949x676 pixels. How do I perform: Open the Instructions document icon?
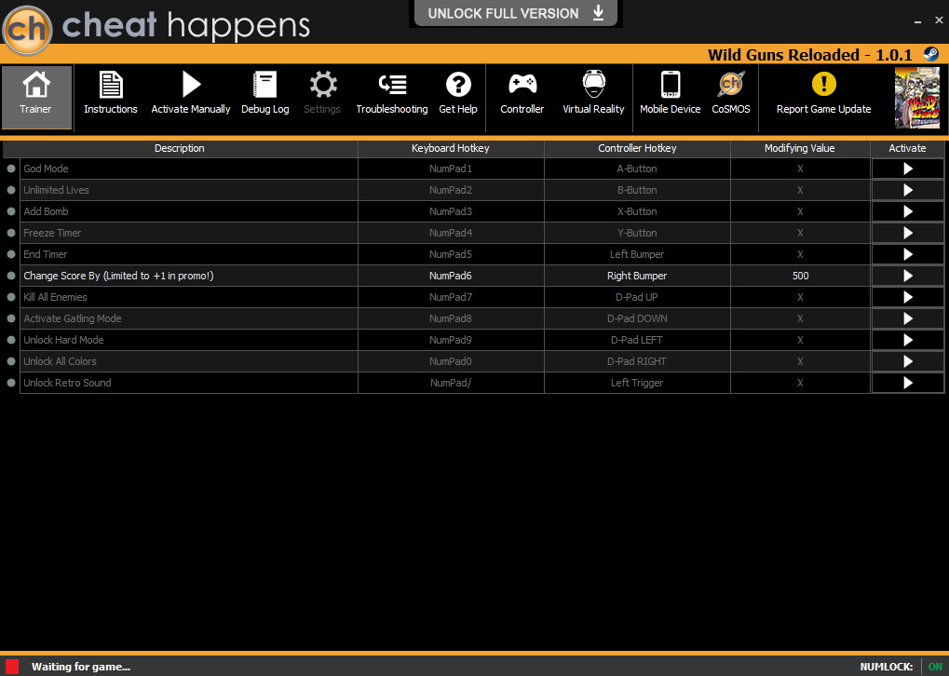tap(111, 85)
